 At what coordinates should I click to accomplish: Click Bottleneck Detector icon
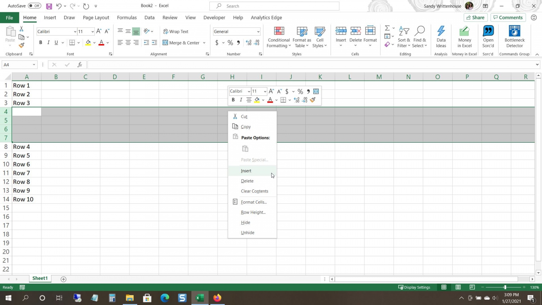[x=515, y=31]
